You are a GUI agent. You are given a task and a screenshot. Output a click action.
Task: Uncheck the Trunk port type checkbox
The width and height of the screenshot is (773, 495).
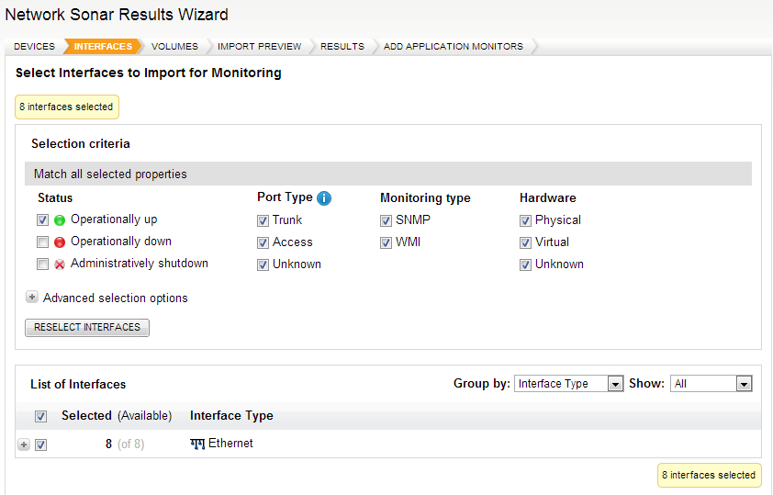tap(263, 220)
